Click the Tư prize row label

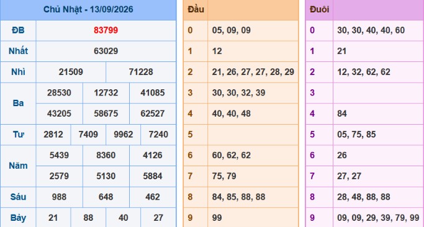pos(18,135)
